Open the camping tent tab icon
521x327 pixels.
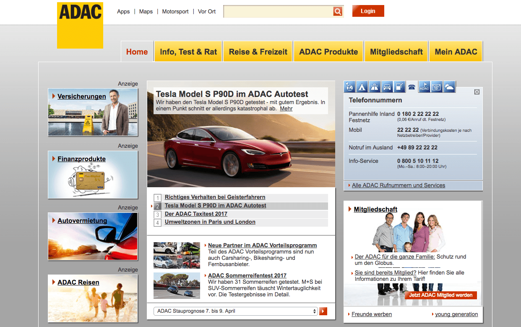pyautogui.click(x=362, y=87)
